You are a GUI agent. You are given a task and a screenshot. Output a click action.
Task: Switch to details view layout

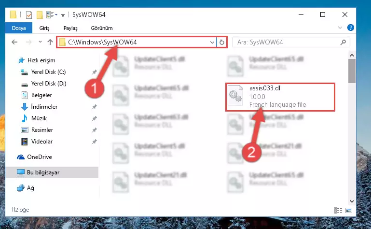click(338, 210)
